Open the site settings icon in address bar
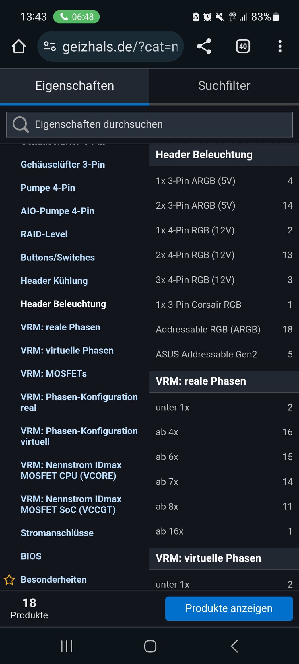Viewport: 299px width, 664px height. (50, 46)
